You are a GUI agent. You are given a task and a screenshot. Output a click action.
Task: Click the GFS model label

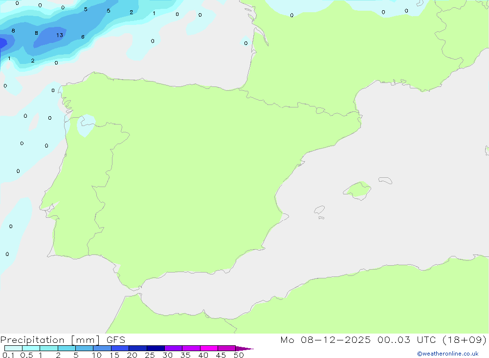tap(116, 340)
